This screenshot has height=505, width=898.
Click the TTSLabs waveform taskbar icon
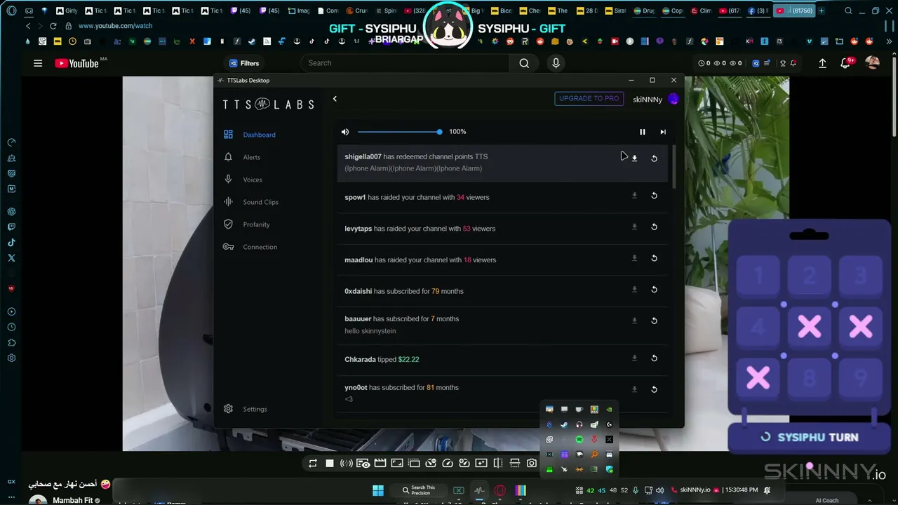coord(479,490)
